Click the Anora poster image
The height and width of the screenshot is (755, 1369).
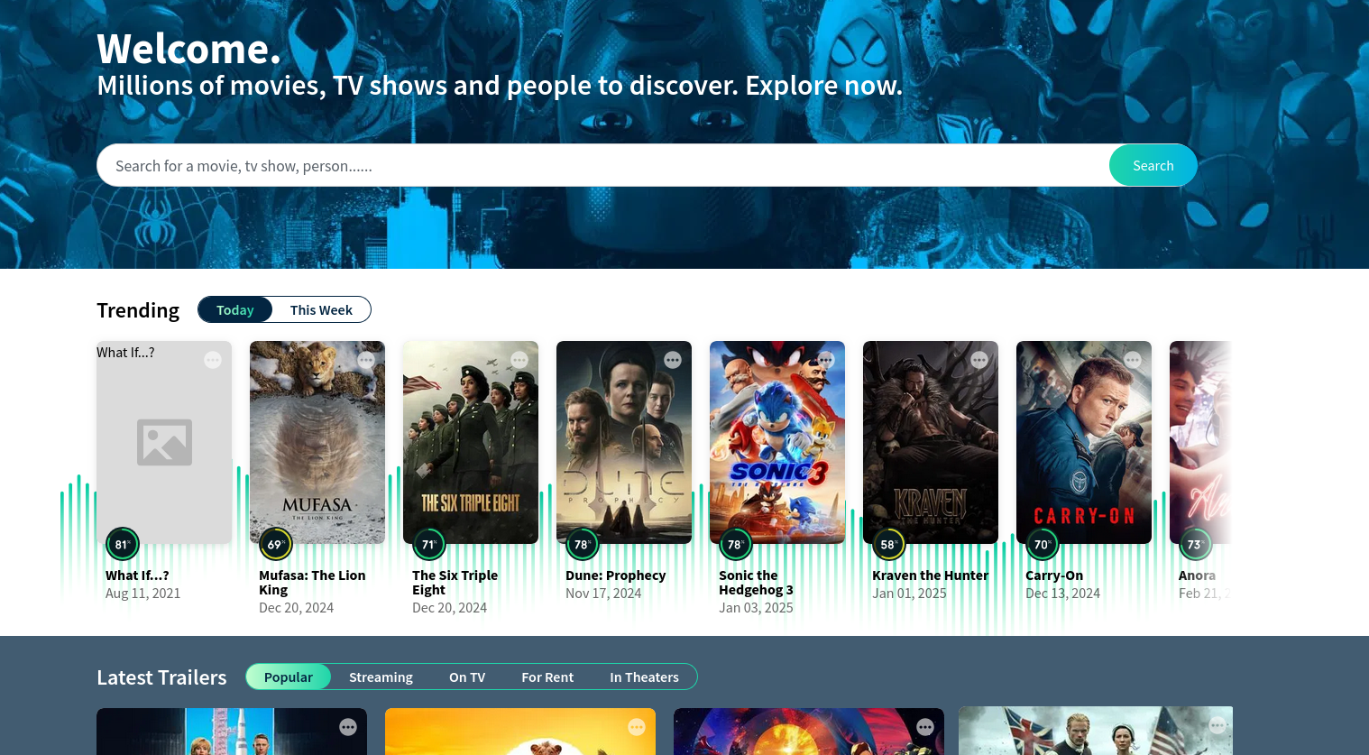pos(1200,442)
